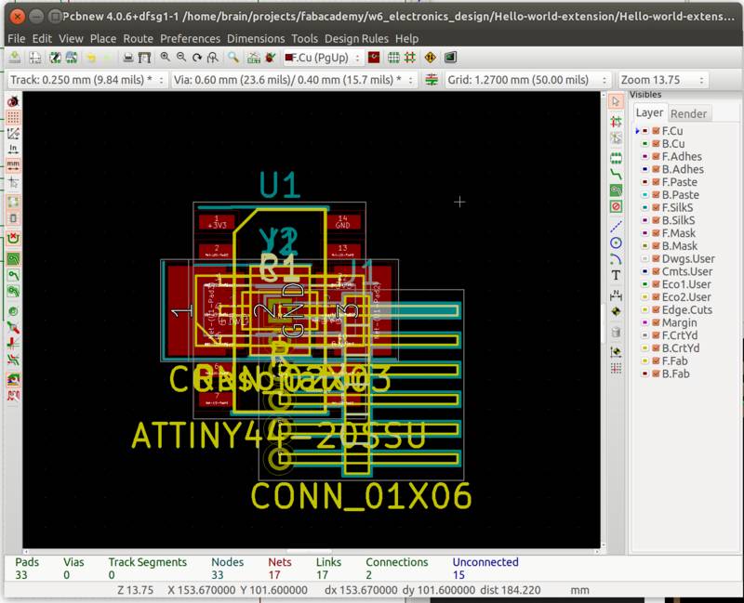Zoom in on the board view
Screen dimensions: 744x603
164,59
